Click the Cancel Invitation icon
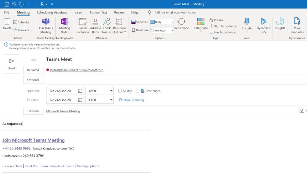The image size is (307, 176). tap(83, 22)
